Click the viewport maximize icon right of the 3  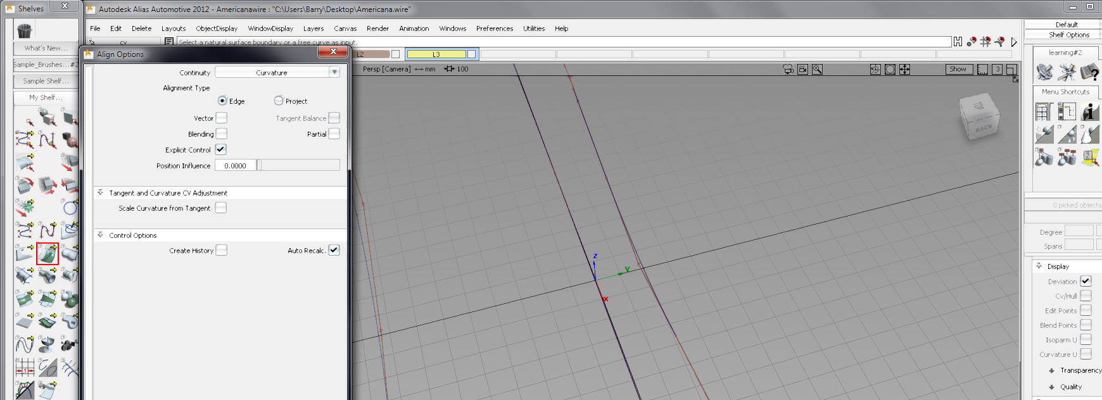(1011, 70)
